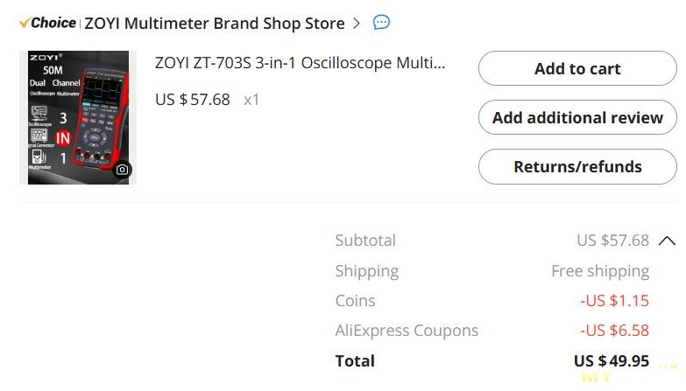The height and width of the screenshot is (391, 686).
Task: Click Add additional review button
Action: [x=577, y=117]
